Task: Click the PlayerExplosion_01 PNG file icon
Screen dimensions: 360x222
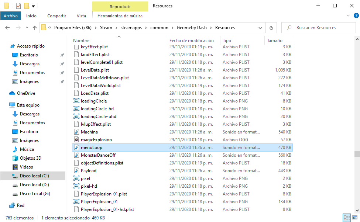Action: pos(76,202)
